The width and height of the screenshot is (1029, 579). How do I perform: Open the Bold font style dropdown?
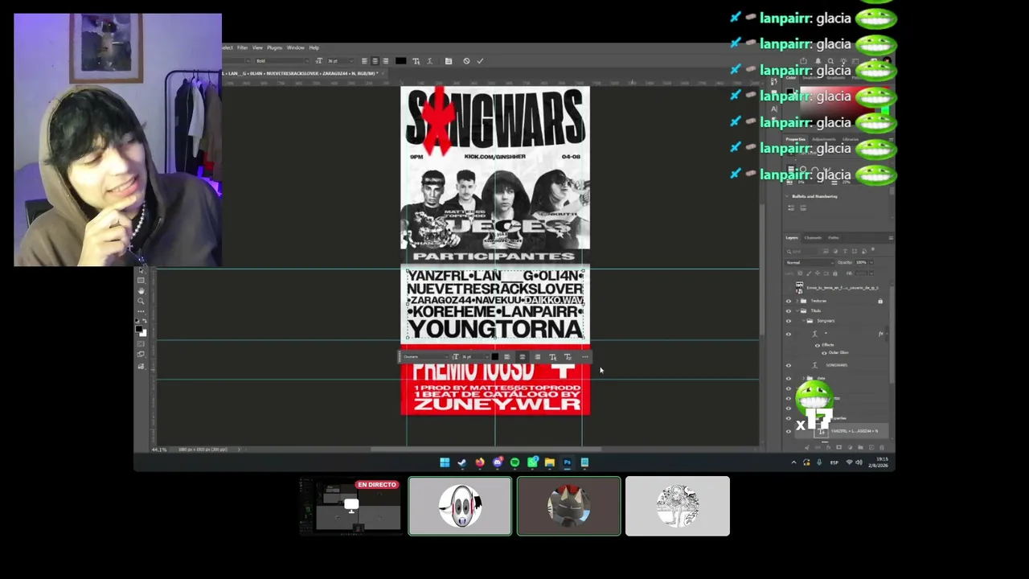(x=281, y=61)
